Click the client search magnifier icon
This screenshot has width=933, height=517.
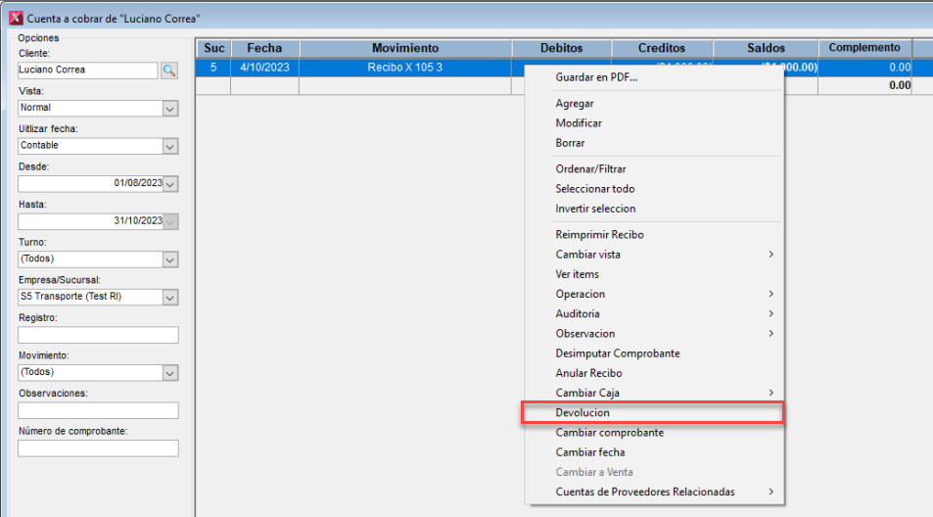[169, 70]
